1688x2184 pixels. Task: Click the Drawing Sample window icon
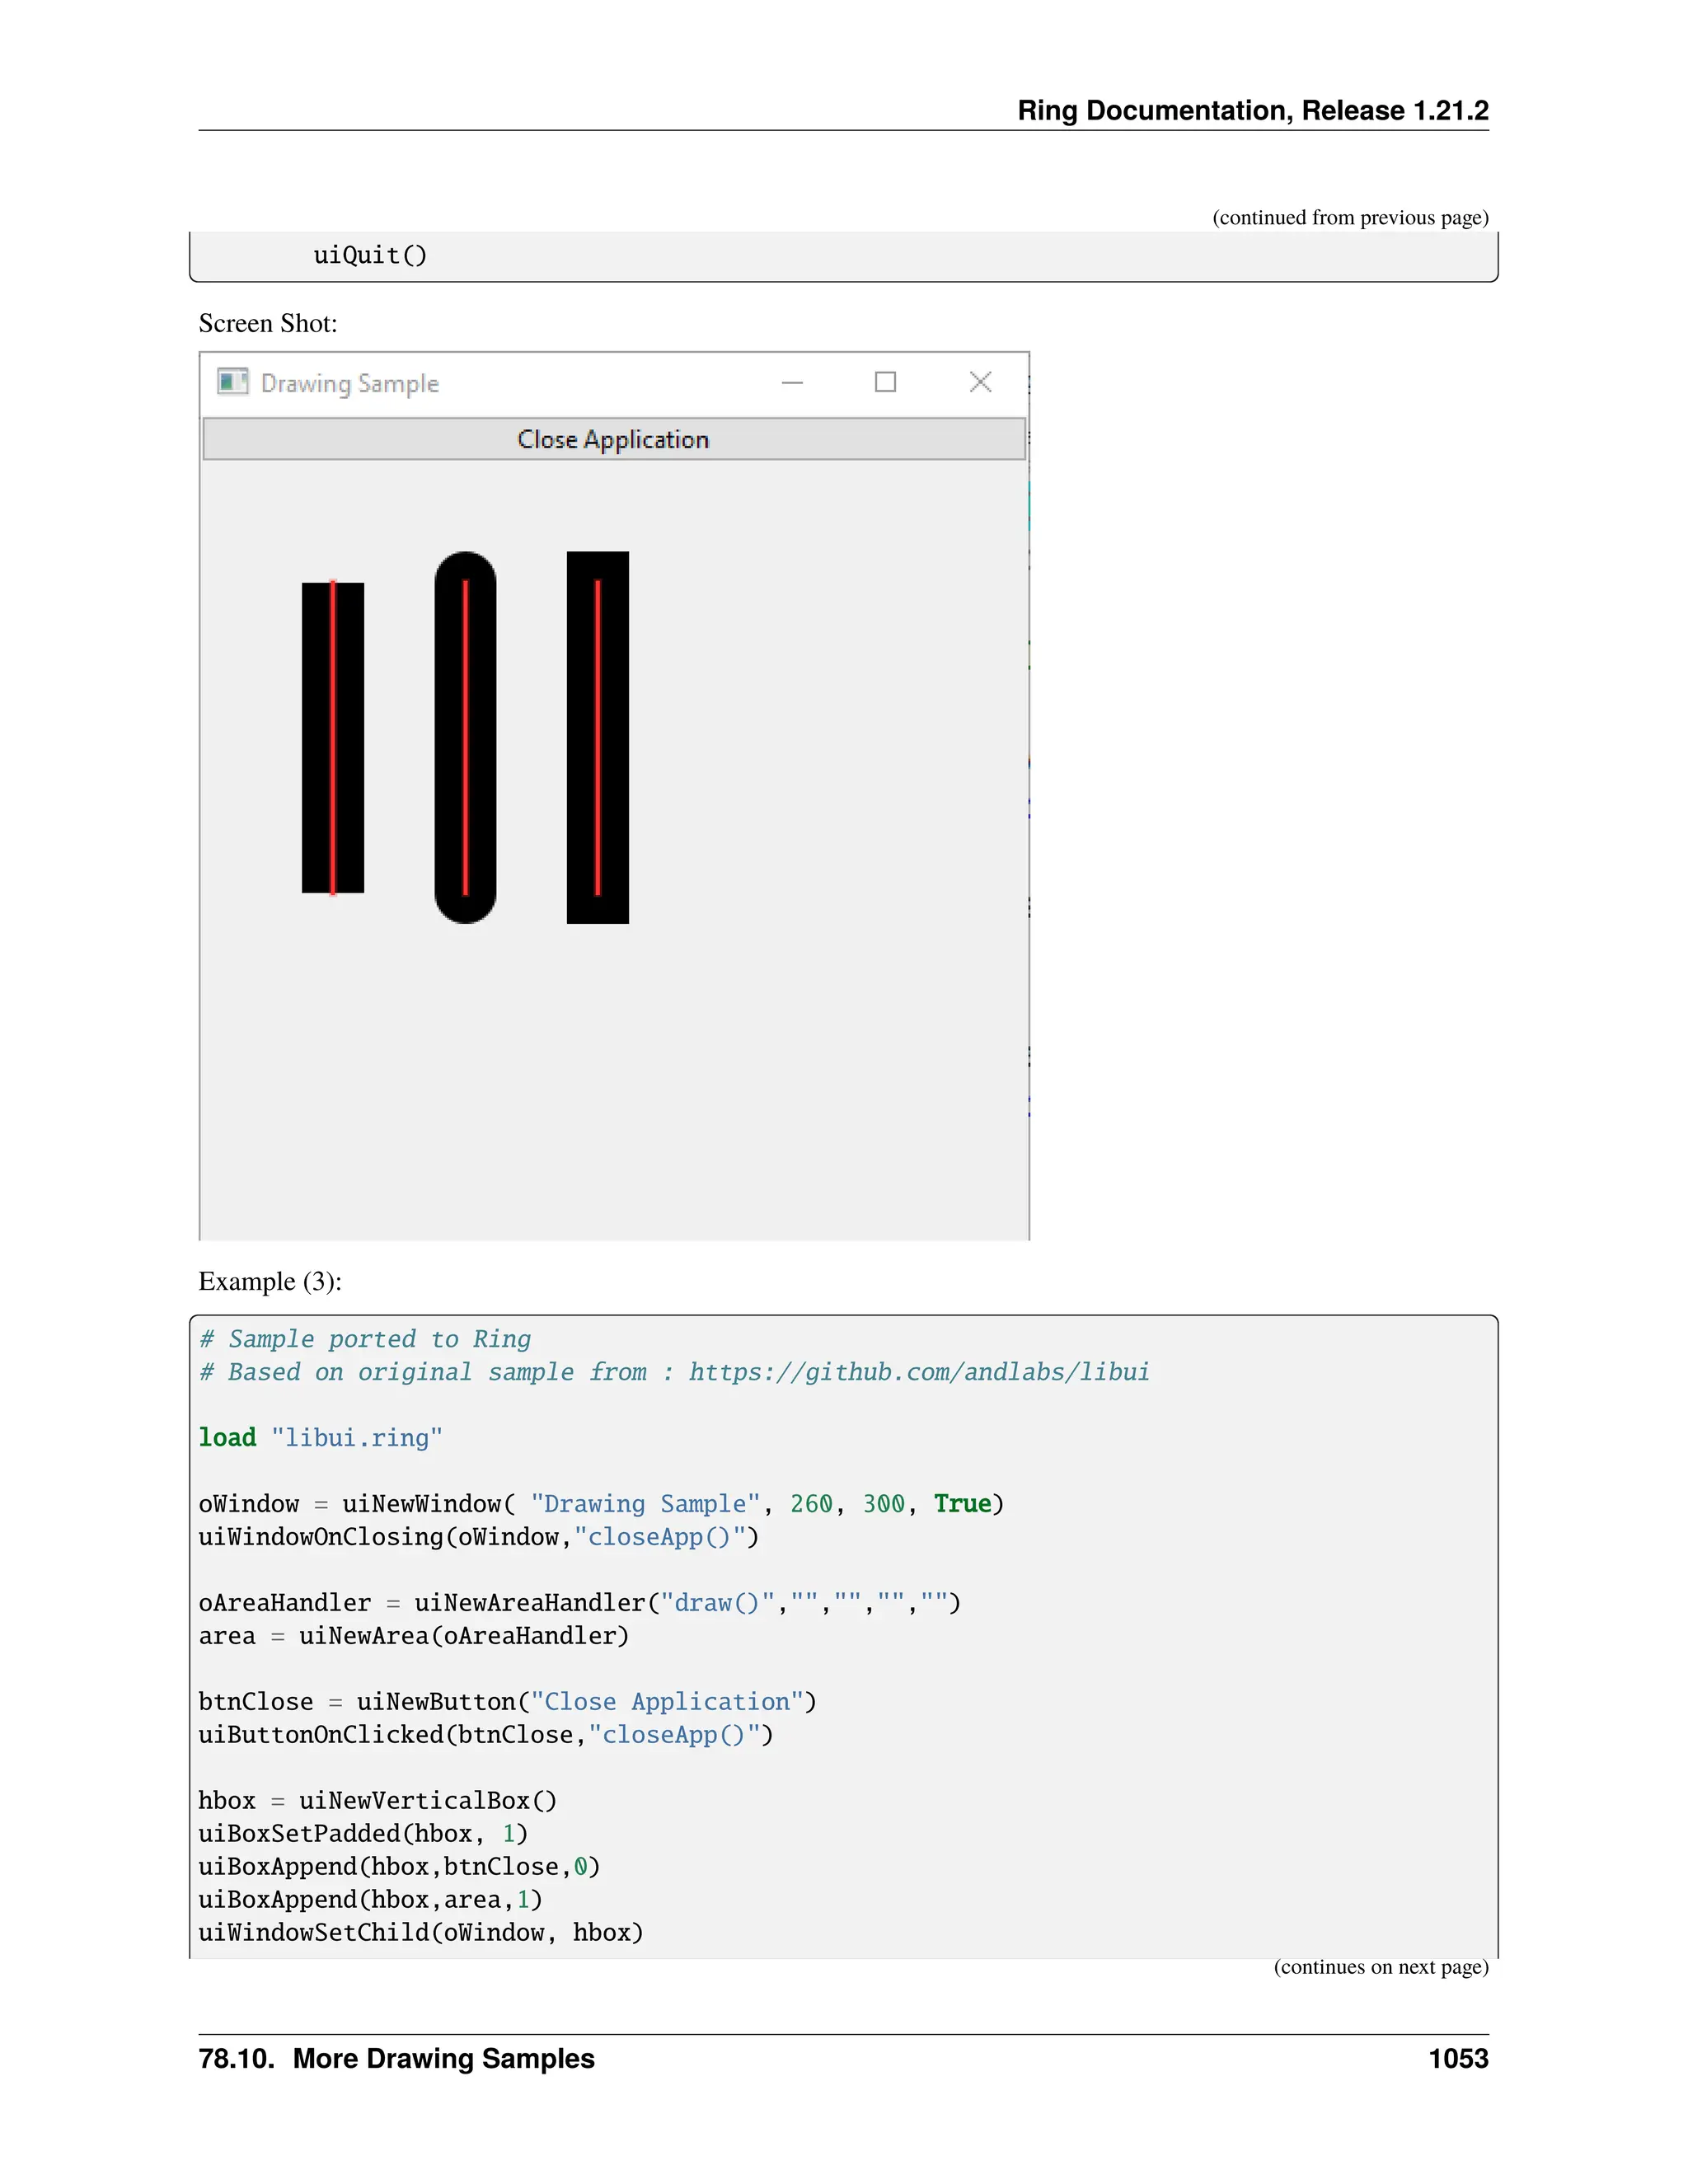tap(232, 382)
